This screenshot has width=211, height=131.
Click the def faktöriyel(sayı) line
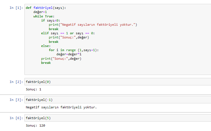pyautogui.click(x=46, y=8)
